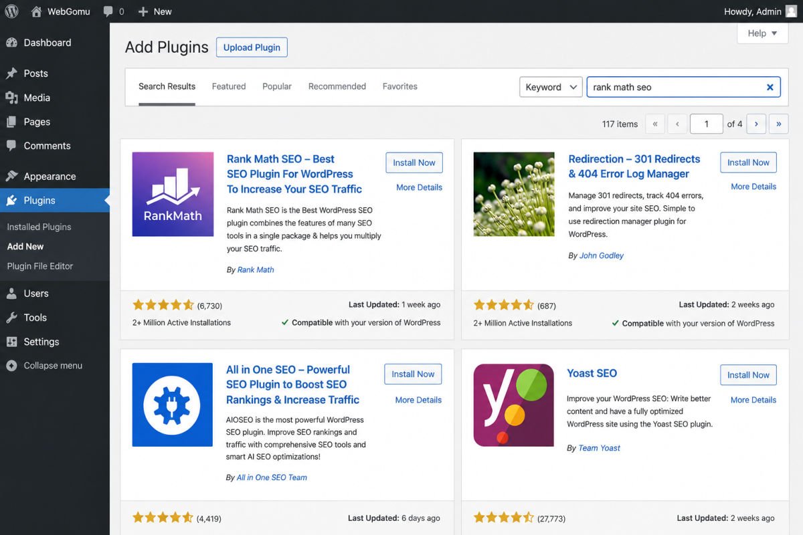803x535 pixels.
Task: Switch to Recommended tab
Action: tap(337, 86)
